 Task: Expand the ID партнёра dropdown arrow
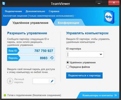101,54
